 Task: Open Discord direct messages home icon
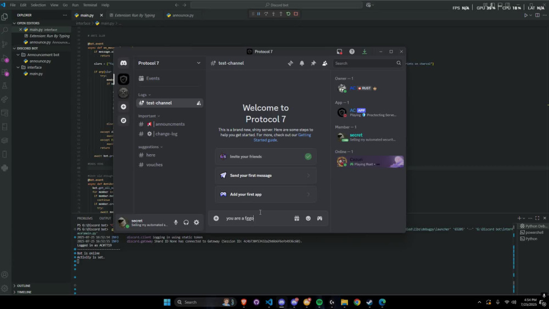124,63
